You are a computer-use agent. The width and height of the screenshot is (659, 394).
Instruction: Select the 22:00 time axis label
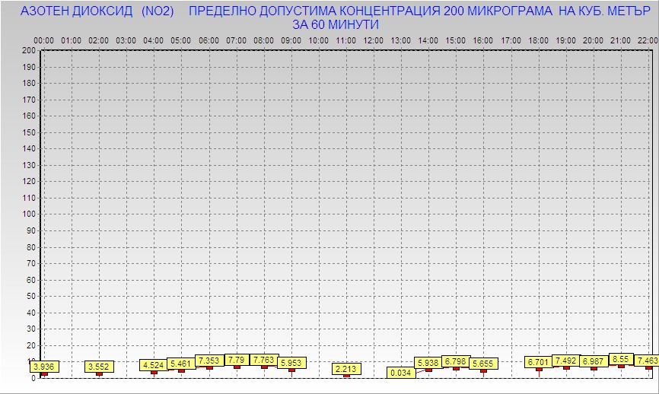648,40
